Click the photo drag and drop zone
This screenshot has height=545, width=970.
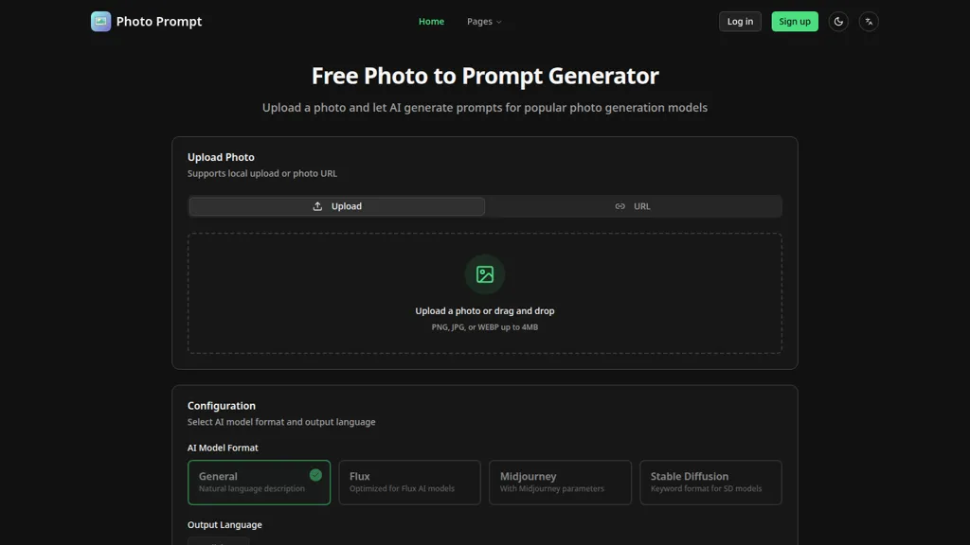tap(484, 293)
